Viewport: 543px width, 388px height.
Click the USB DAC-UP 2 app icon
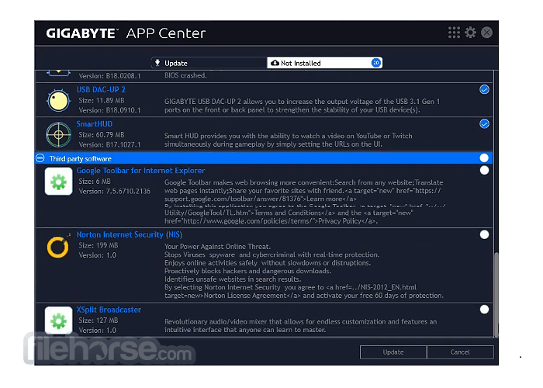[58, 101]
